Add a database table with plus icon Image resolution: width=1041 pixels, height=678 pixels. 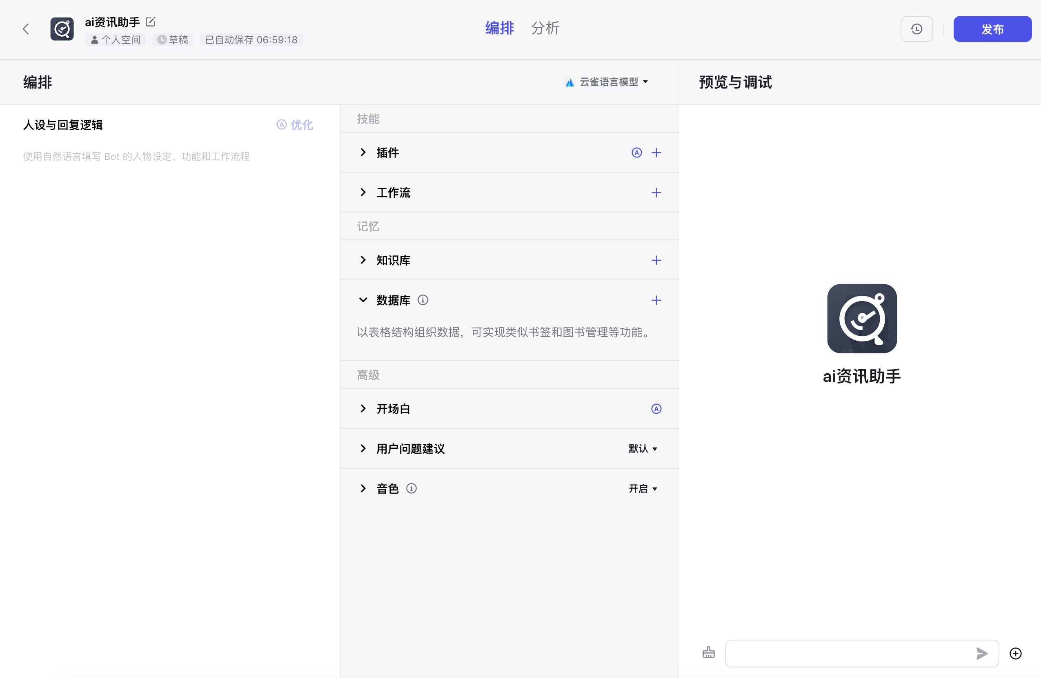tap(656, 300)
